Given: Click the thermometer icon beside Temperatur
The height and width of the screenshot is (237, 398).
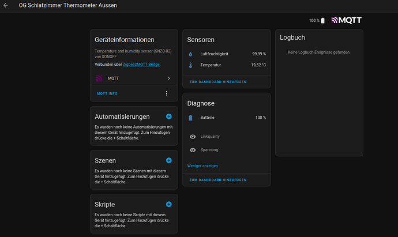Looking at the screenshot, I should 191,65.
